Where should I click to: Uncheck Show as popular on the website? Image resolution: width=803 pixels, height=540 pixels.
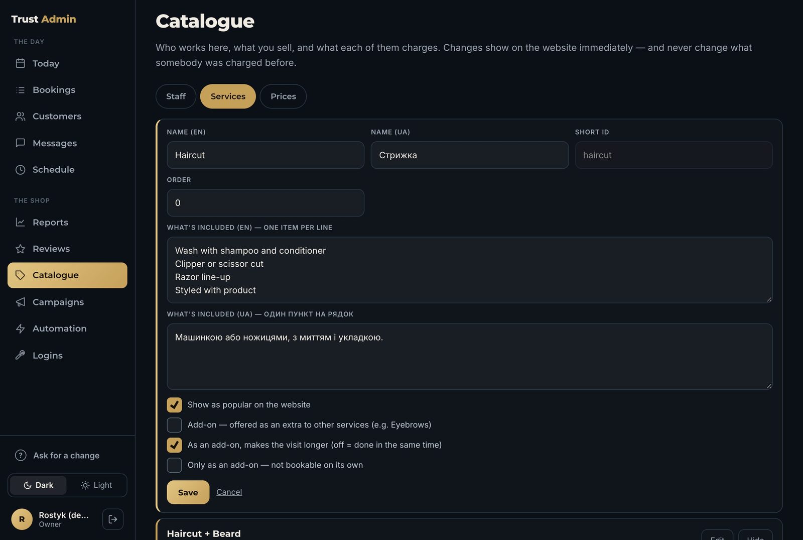tap(174, 405)
